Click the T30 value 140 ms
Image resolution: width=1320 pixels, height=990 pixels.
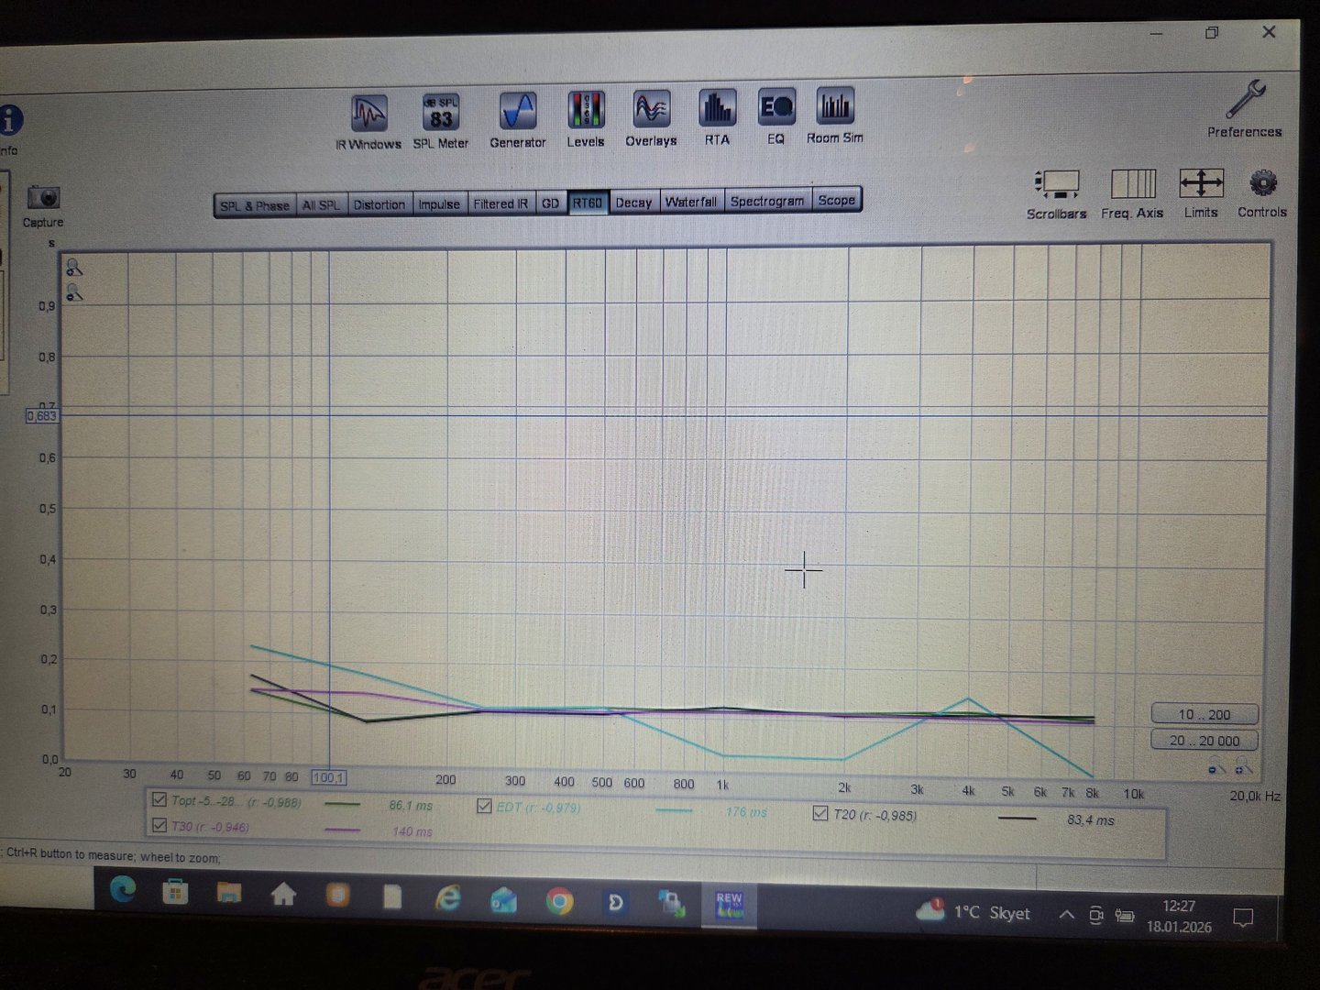[x=412, y=831]
